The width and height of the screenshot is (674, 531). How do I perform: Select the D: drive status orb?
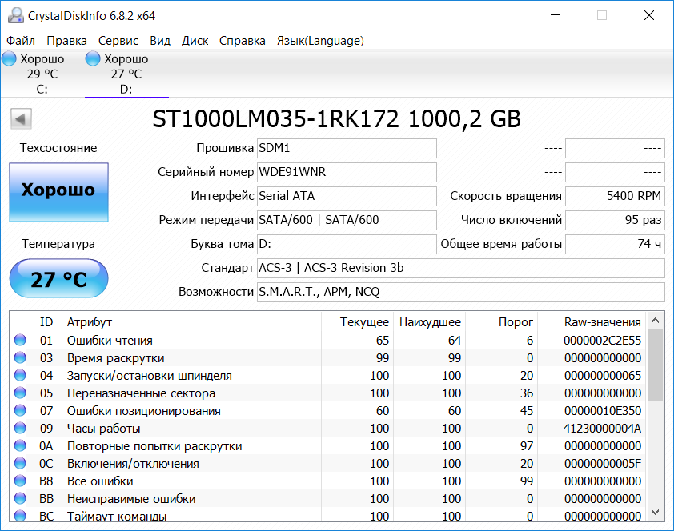(93, 59)
